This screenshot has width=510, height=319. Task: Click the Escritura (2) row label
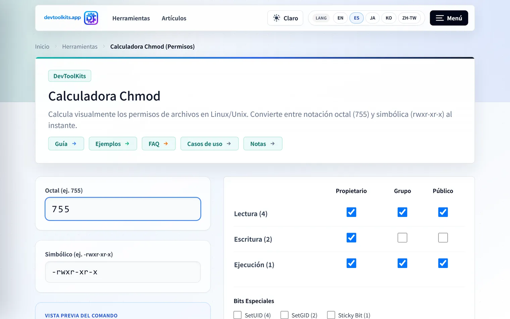click(253, 239)
